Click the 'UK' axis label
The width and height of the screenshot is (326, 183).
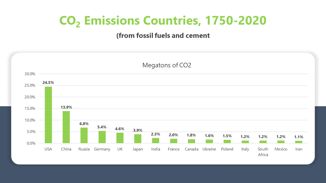(120, 149)
